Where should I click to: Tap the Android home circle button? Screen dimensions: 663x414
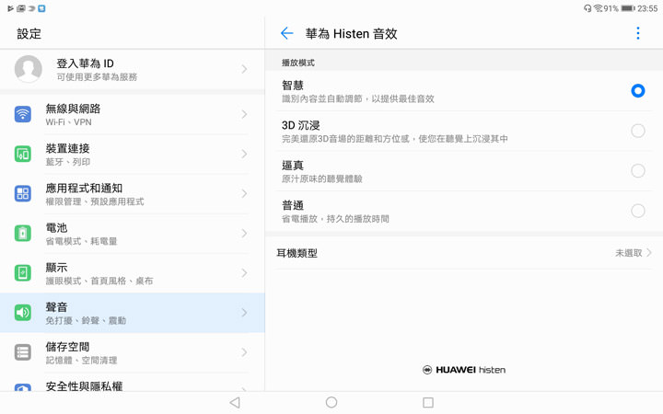pos(331,402)
